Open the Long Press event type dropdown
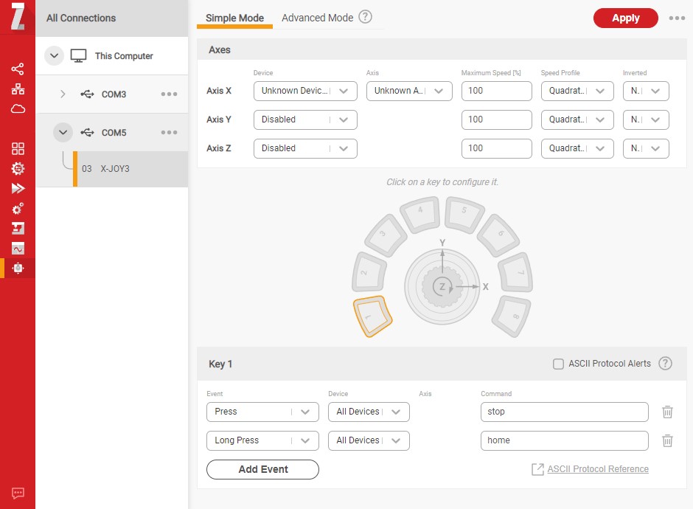 262,440
